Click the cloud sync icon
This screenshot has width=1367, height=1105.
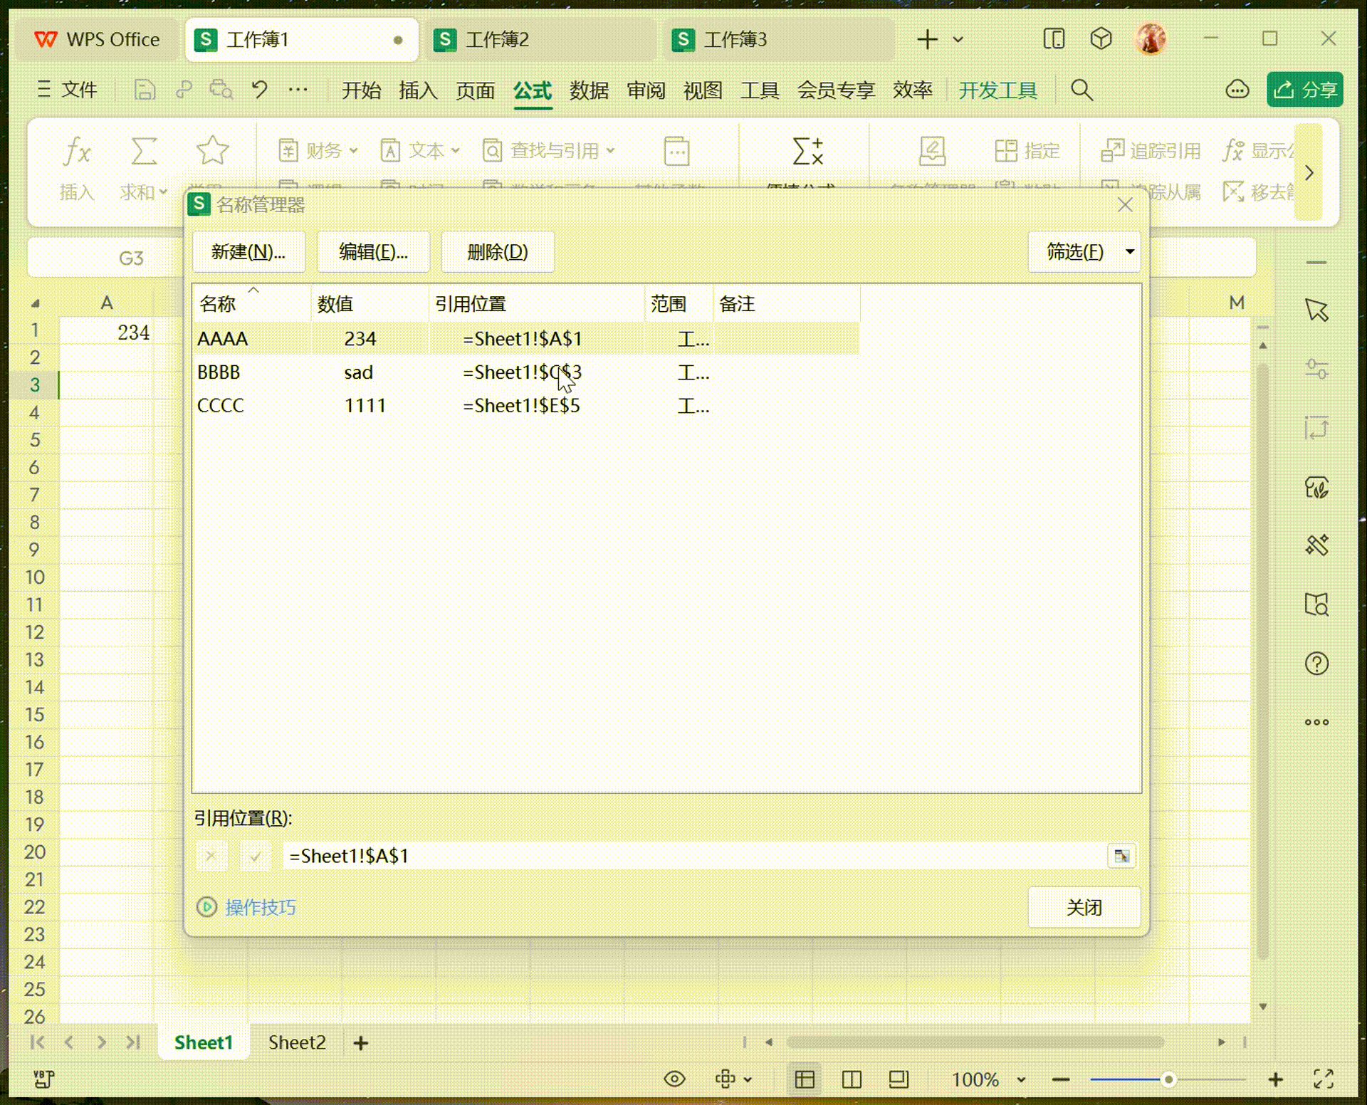tap(1237, 90)
